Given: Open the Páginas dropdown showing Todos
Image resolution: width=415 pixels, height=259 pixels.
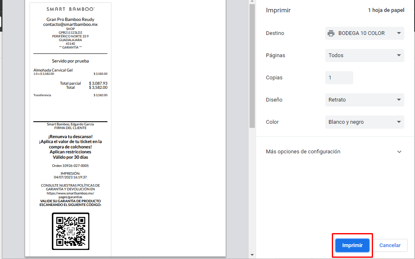Looking at the screenshot, I should click(364, 55).
